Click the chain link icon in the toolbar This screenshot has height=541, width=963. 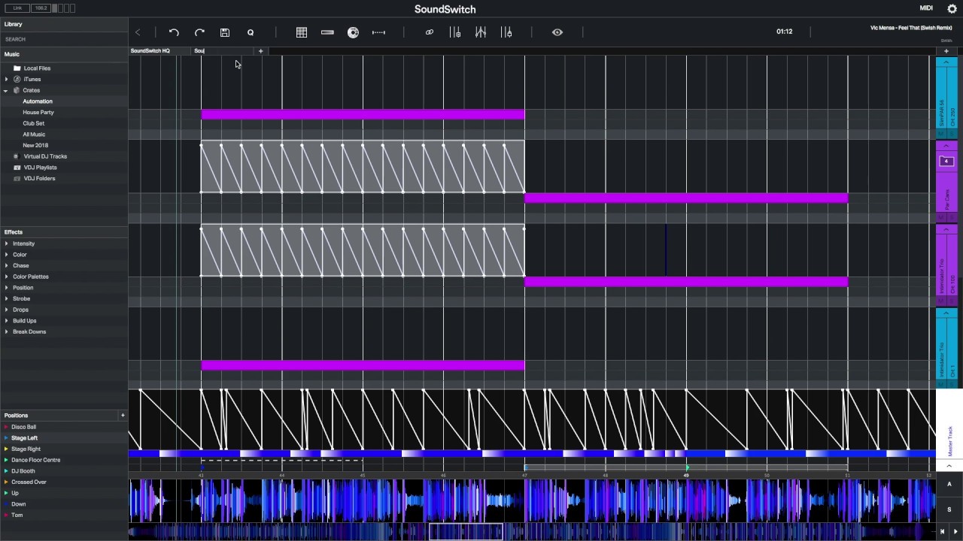[430, 32]
